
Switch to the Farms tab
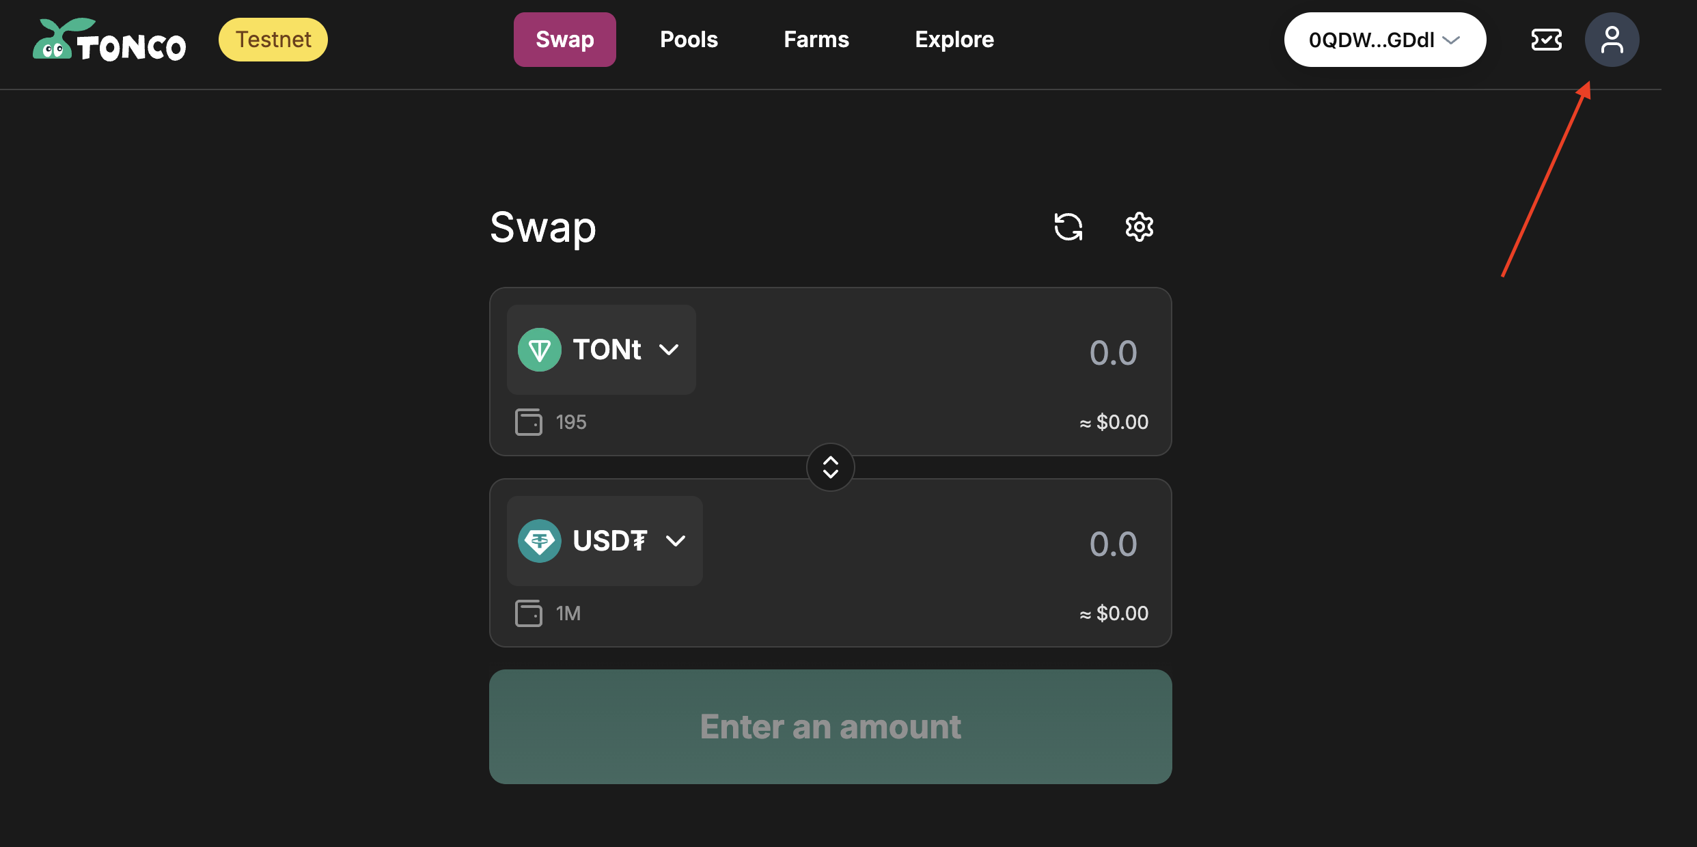(x=816, y=40)
